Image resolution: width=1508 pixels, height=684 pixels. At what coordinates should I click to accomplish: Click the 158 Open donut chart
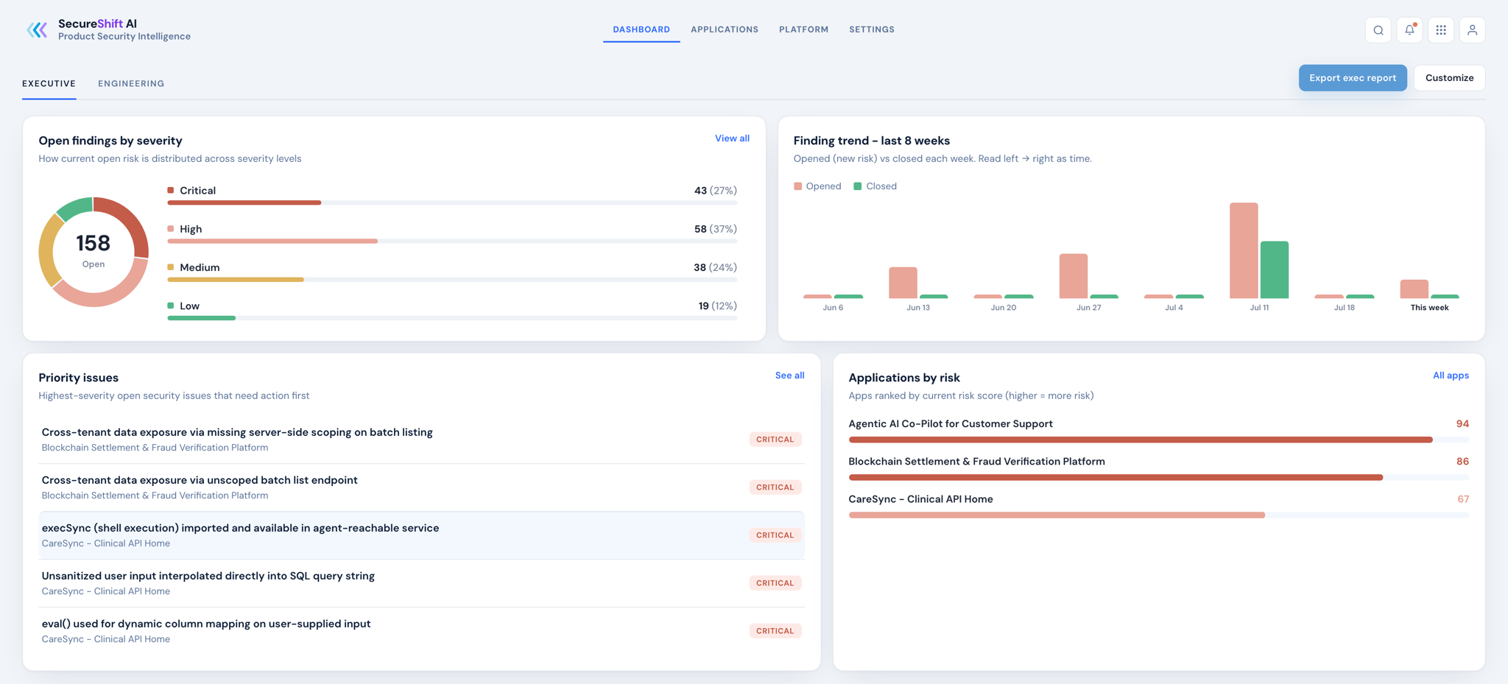(94, 252)
